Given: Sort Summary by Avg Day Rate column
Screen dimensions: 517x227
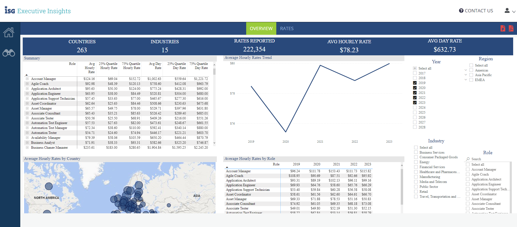Looking at the screenshot, I should tap(155, 66).
